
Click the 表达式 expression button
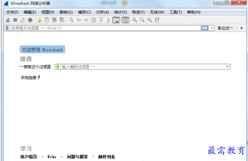coord(225,28)
